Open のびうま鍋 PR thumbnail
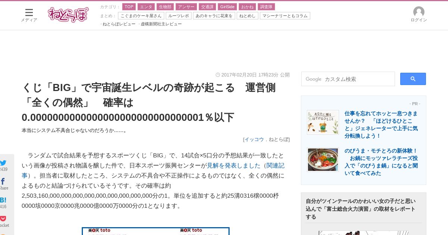 point(323,160)
